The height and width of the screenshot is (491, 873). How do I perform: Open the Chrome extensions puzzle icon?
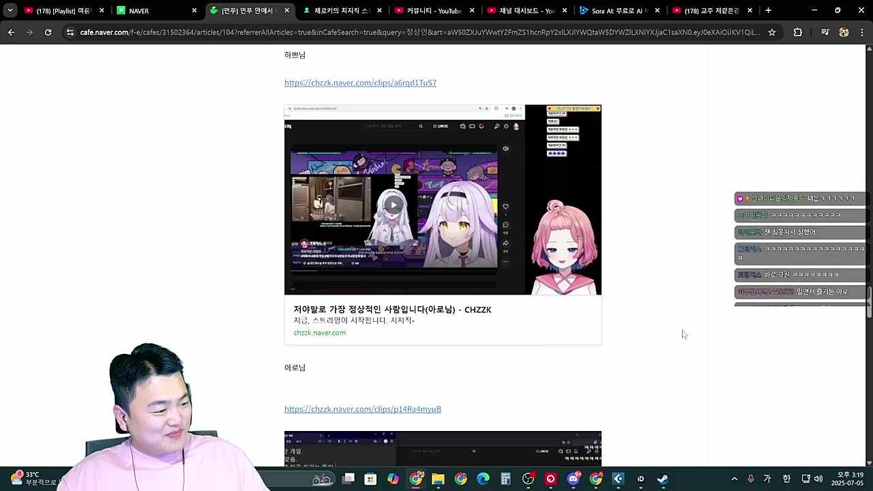[x=798, y=32]
